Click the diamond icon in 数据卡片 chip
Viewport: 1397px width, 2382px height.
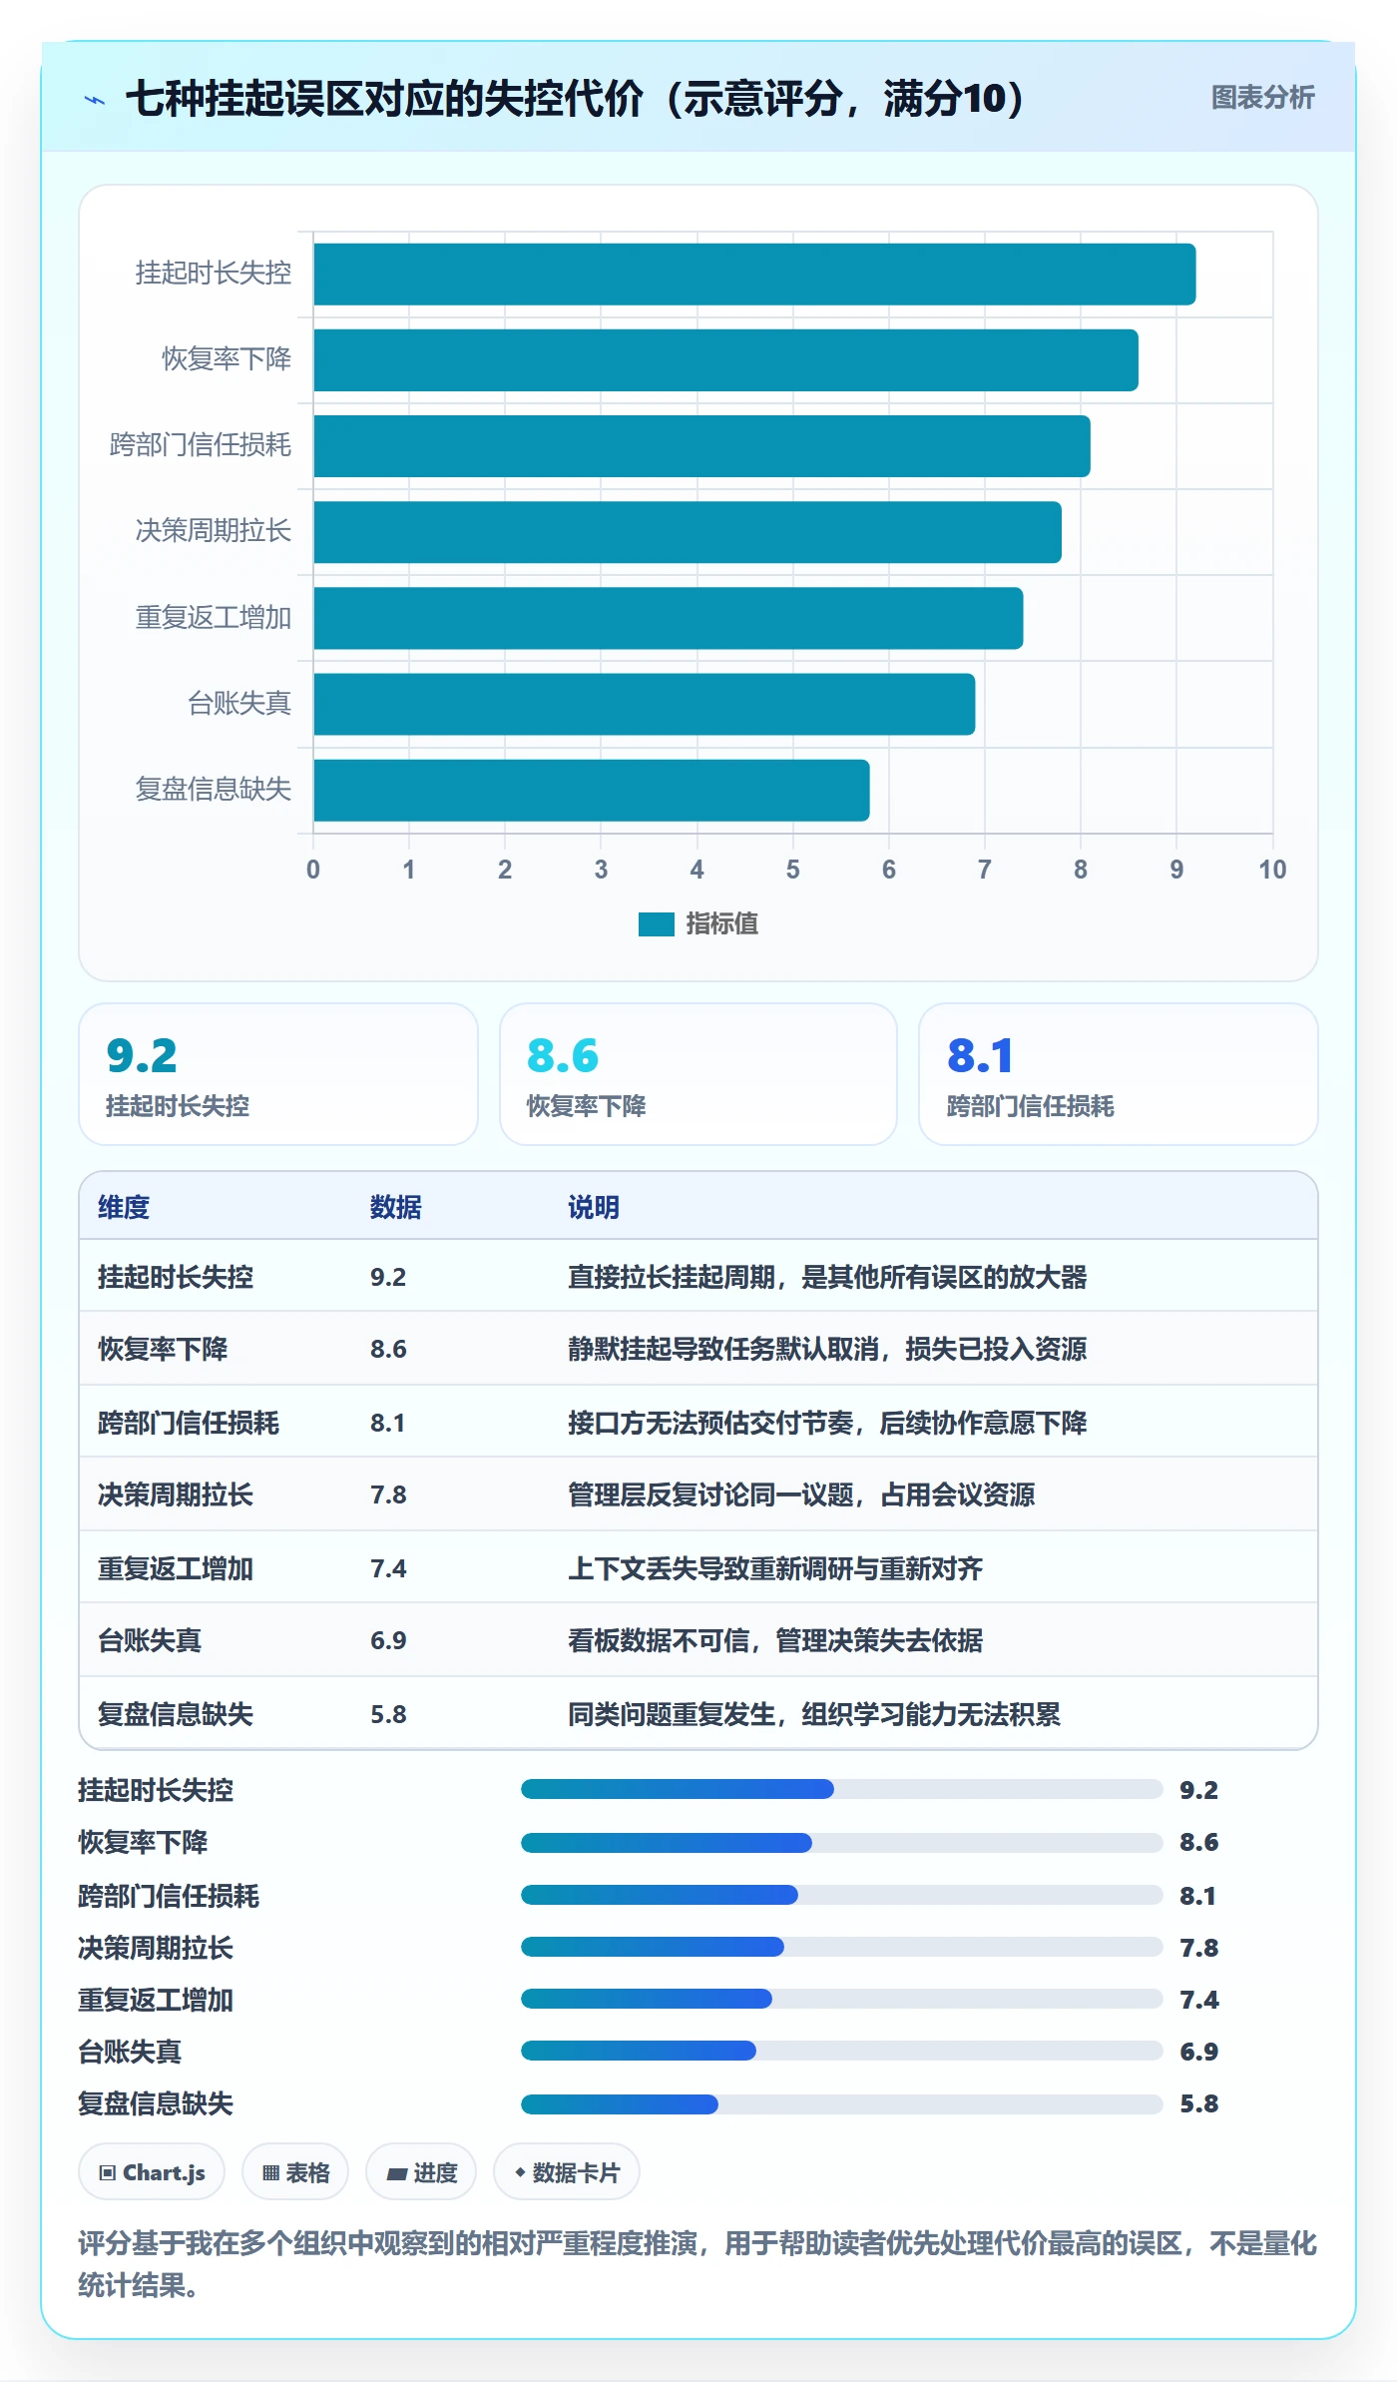(x=520, y=2172)
